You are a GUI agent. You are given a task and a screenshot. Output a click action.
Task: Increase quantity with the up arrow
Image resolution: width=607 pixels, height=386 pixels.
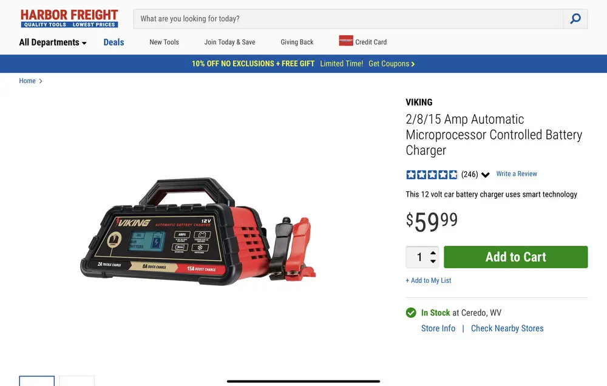pyautogui.click(x=433, y=253)
